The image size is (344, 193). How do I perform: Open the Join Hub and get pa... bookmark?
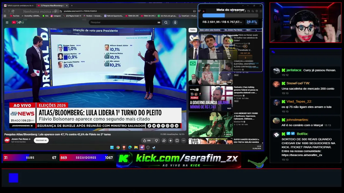(167, 16)
